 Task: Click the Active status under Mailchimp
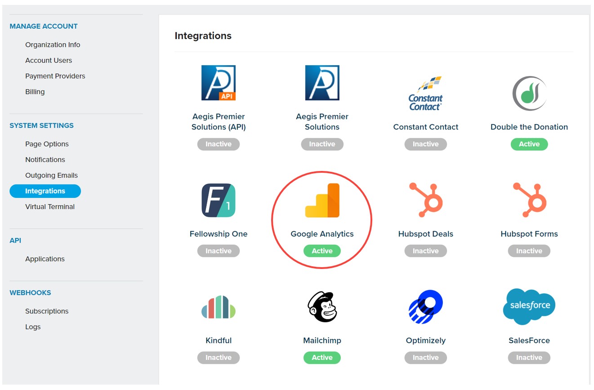point(322,358)
